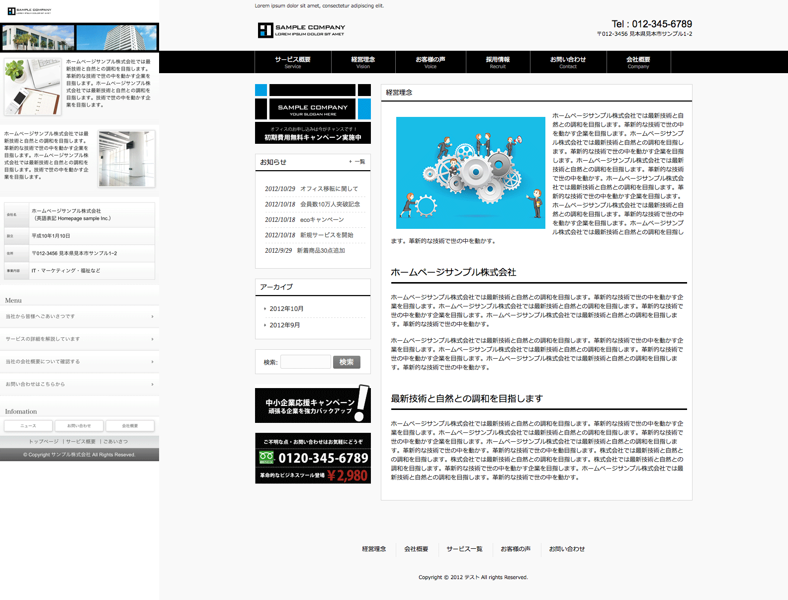Open the サービス概要 navigation menu item

(x=292, y=62)
